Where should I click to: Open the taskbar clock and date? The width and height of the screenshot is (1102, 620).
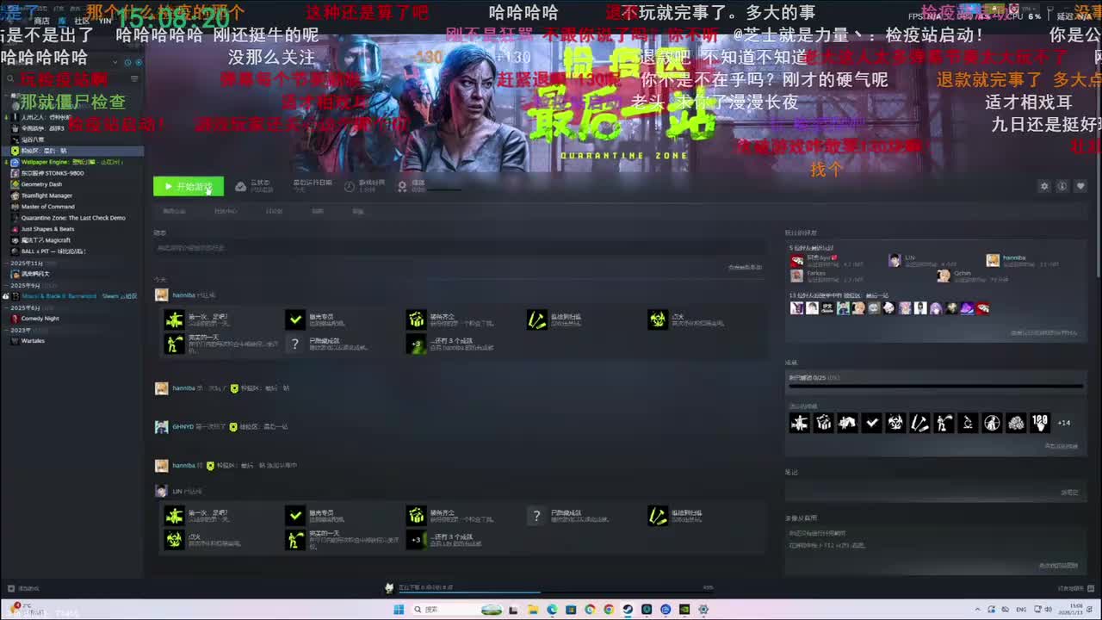click(x=1073, y=610)
